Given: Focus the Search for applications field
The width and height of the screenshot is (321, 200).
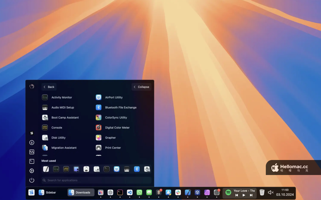Looking at the screenshot, I should (x=96, y=180).
